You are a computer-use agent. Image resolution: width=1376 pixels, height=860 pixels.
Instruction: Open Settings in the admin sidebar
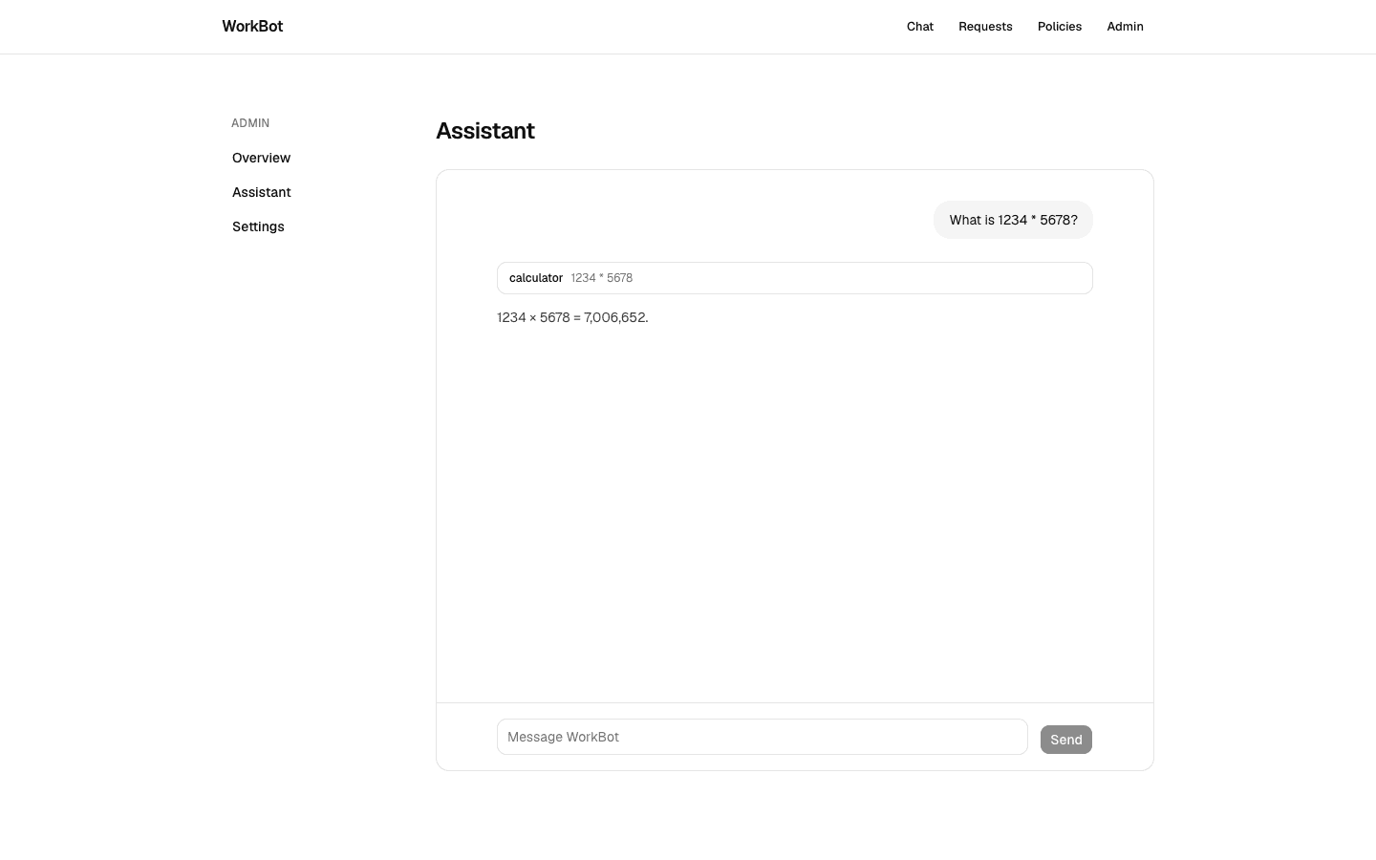tap(258, 226)
